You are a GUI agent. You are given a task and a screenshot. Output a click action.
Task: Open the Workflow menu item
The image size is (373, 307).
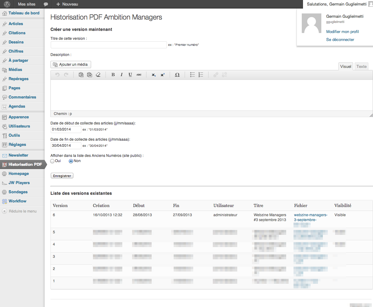click(22, 201)
